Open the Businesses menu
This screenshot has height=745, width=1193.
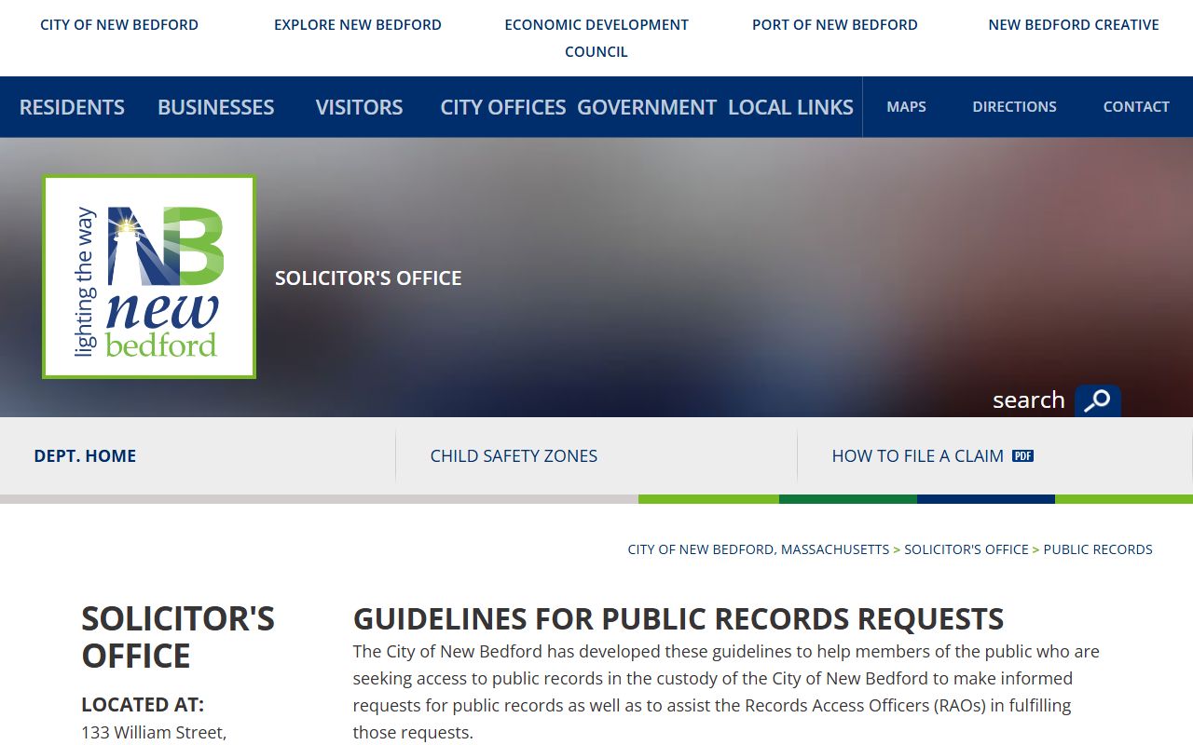216,107
